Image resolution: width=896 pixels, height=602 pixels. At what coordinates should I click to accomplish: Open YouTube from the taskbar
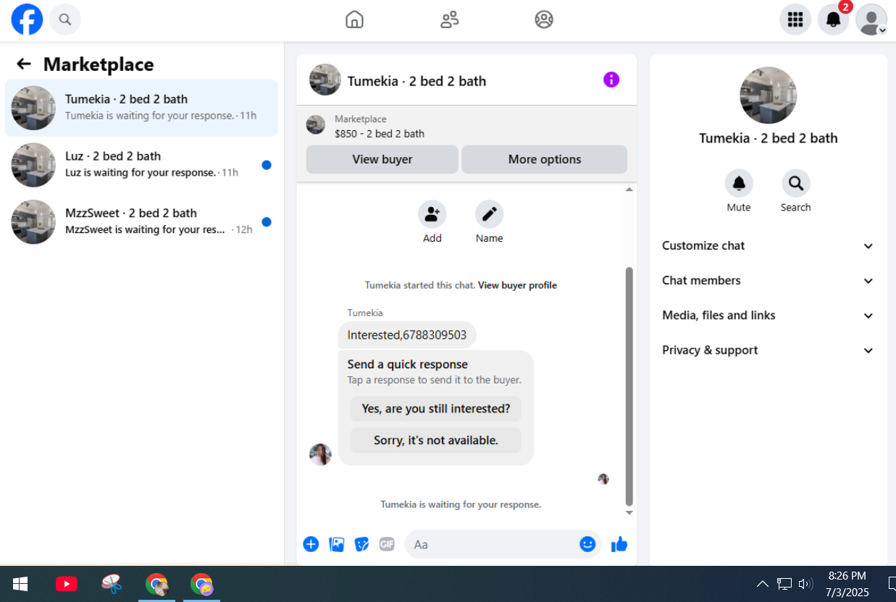(67, 584)
